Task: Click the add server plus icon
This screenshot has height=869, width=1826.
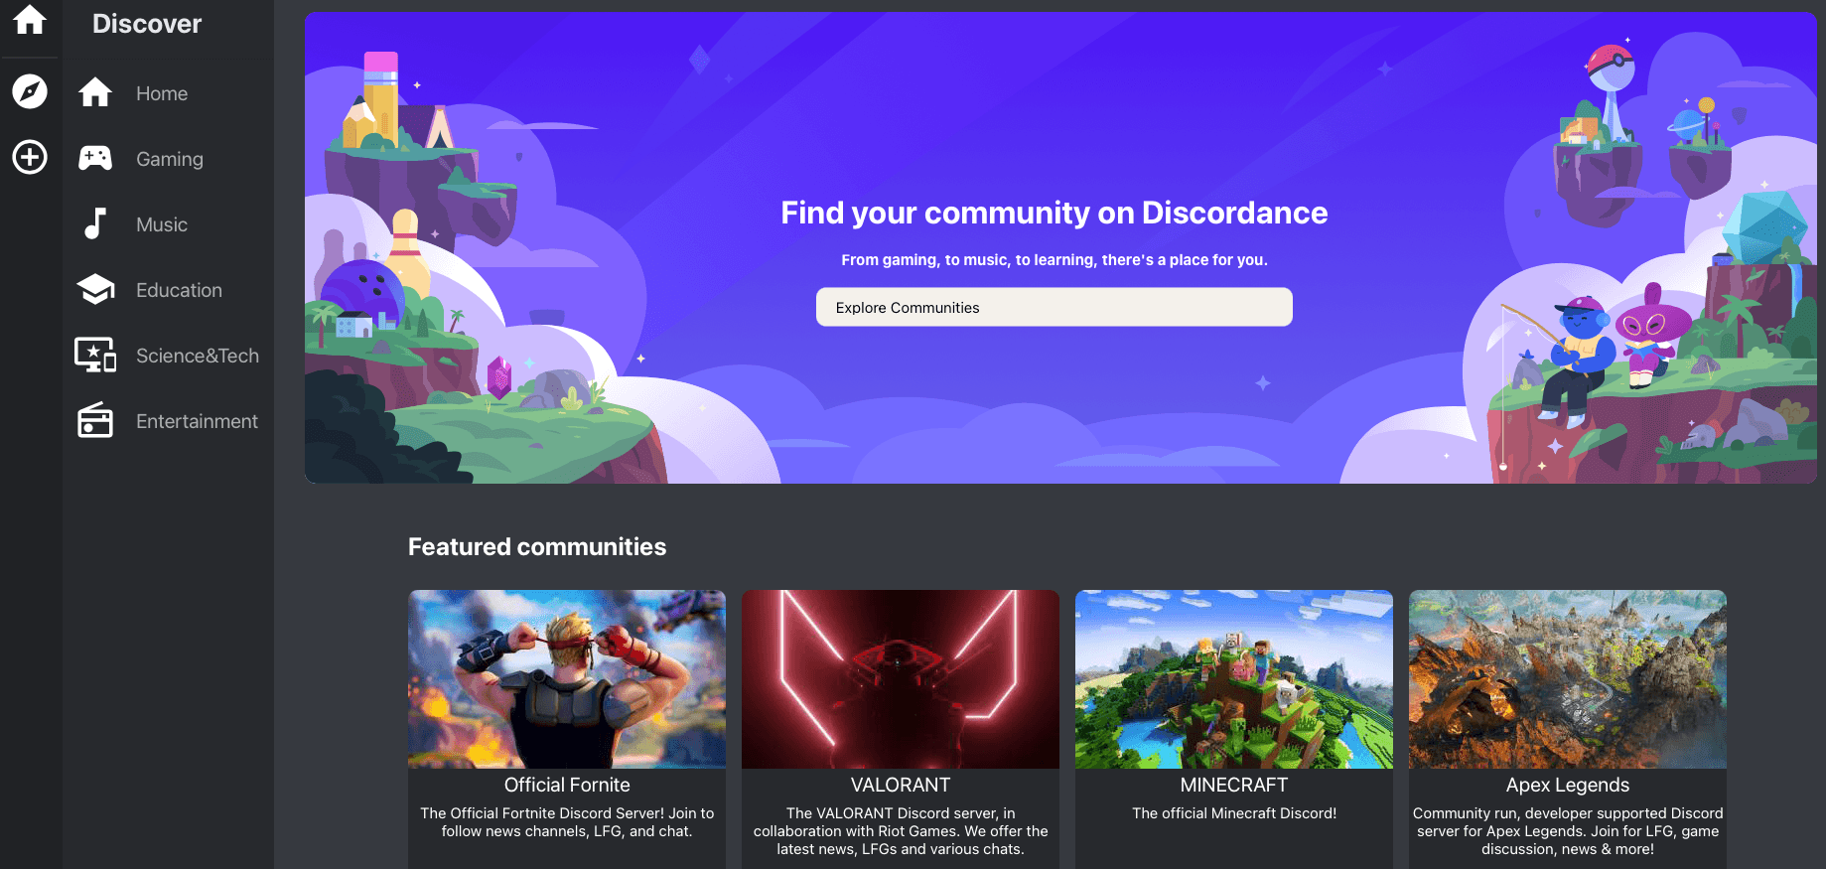Action: pos(30,157)
